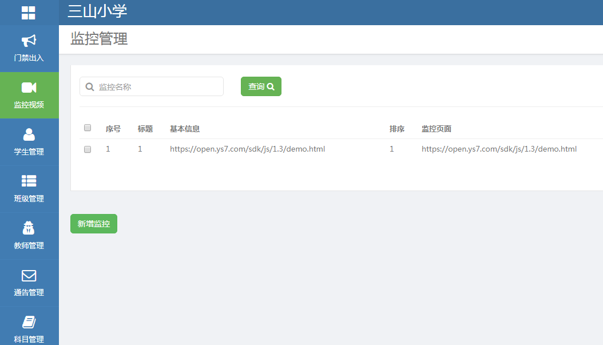Click the 新增监控 button
Image resolution: width=603 pixels, height=345 pixels.
[x=94, y=224]
